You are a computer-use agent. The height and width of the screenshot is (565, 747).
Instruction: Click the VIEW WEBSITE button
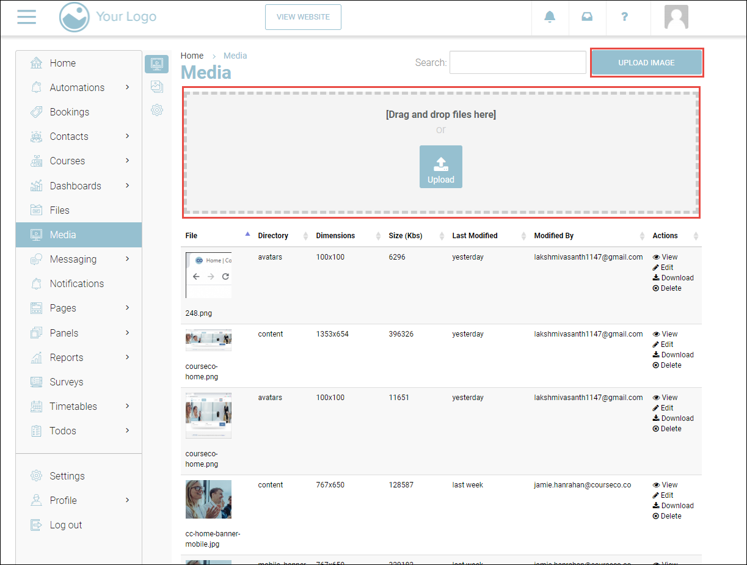coord(303,17)
